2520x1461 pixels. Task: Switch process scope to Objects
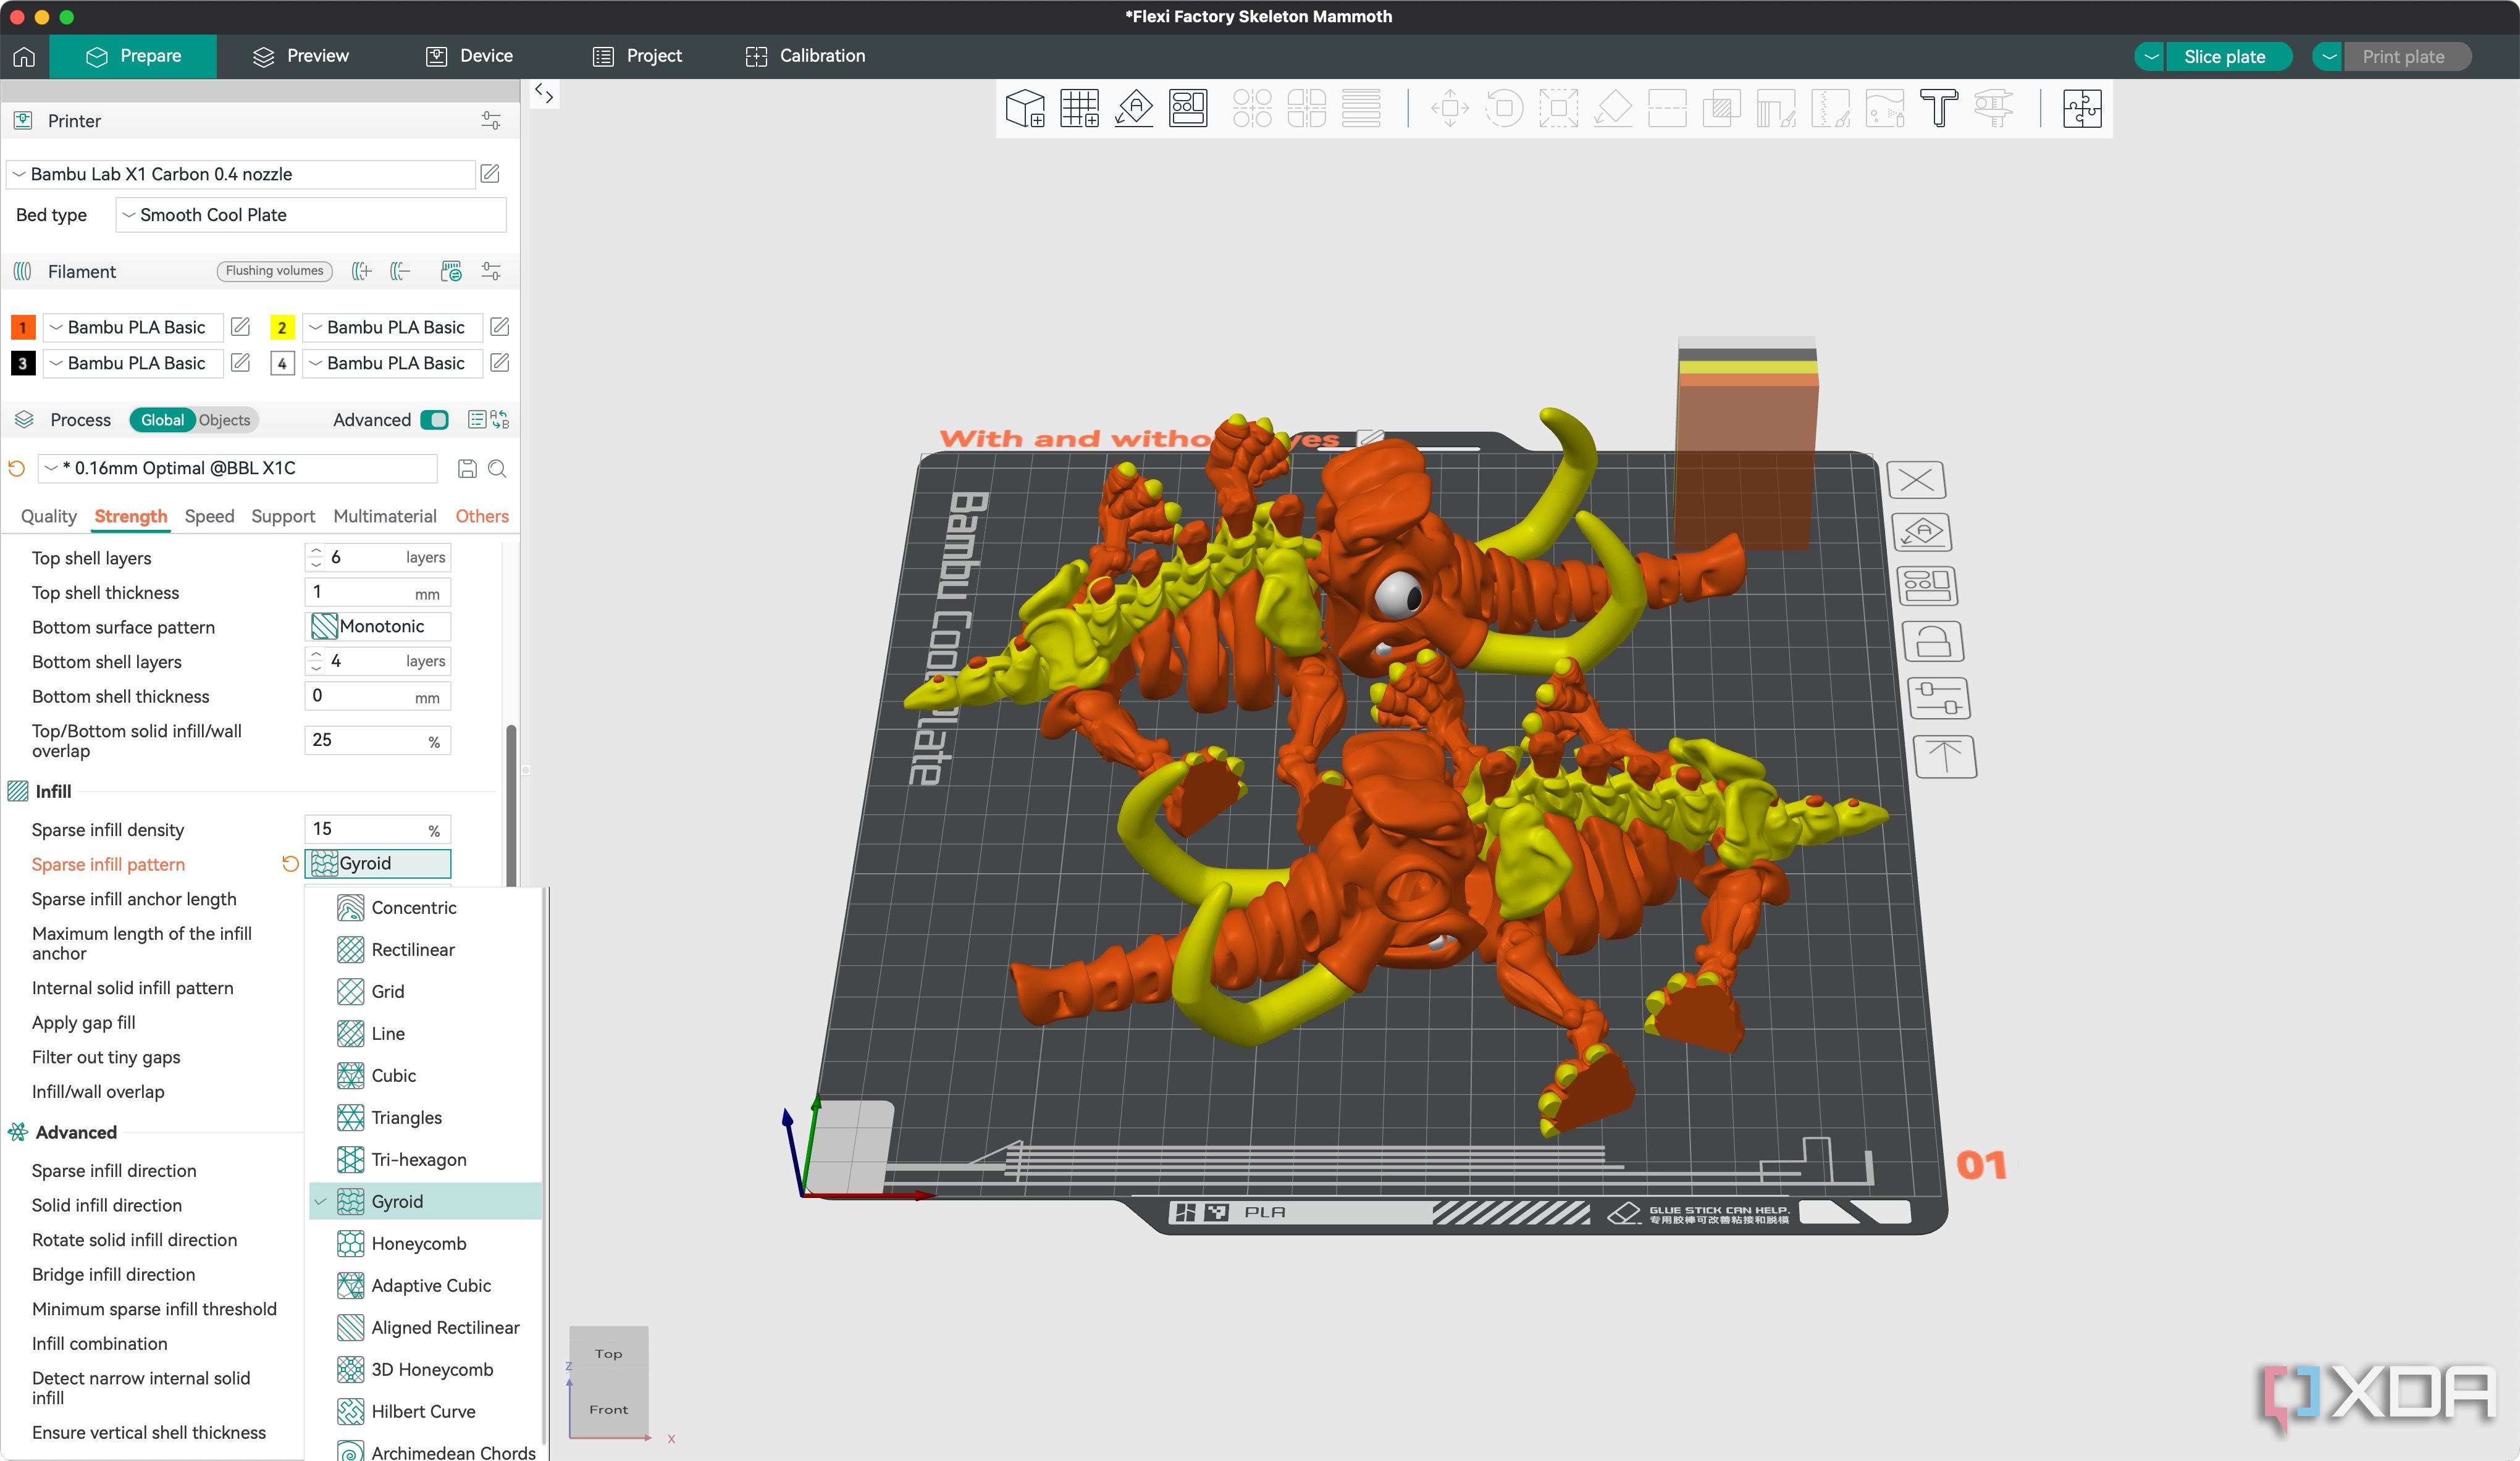click(x=224, y=420)
